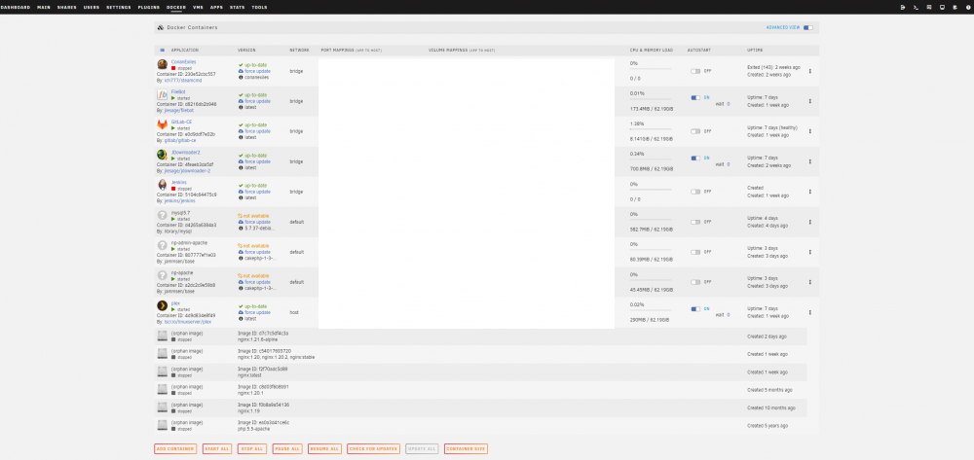Click the Add Container button

[x=175, y=449]
